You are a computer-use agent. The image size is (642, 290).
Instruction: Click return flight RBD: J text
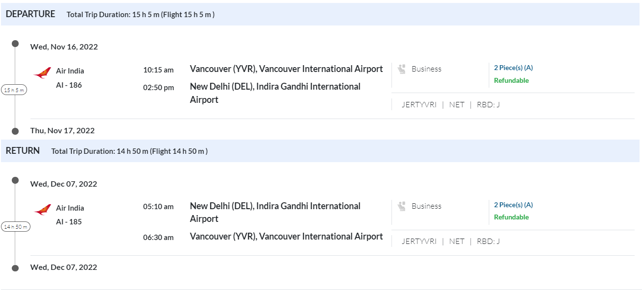[488, 241]
